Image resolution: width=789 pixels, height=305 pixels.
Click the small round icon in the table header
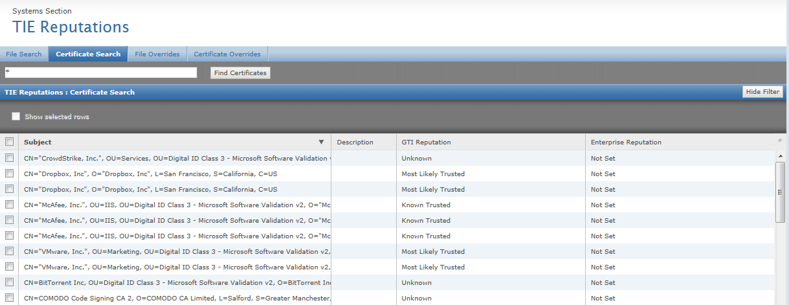(780, 141)
